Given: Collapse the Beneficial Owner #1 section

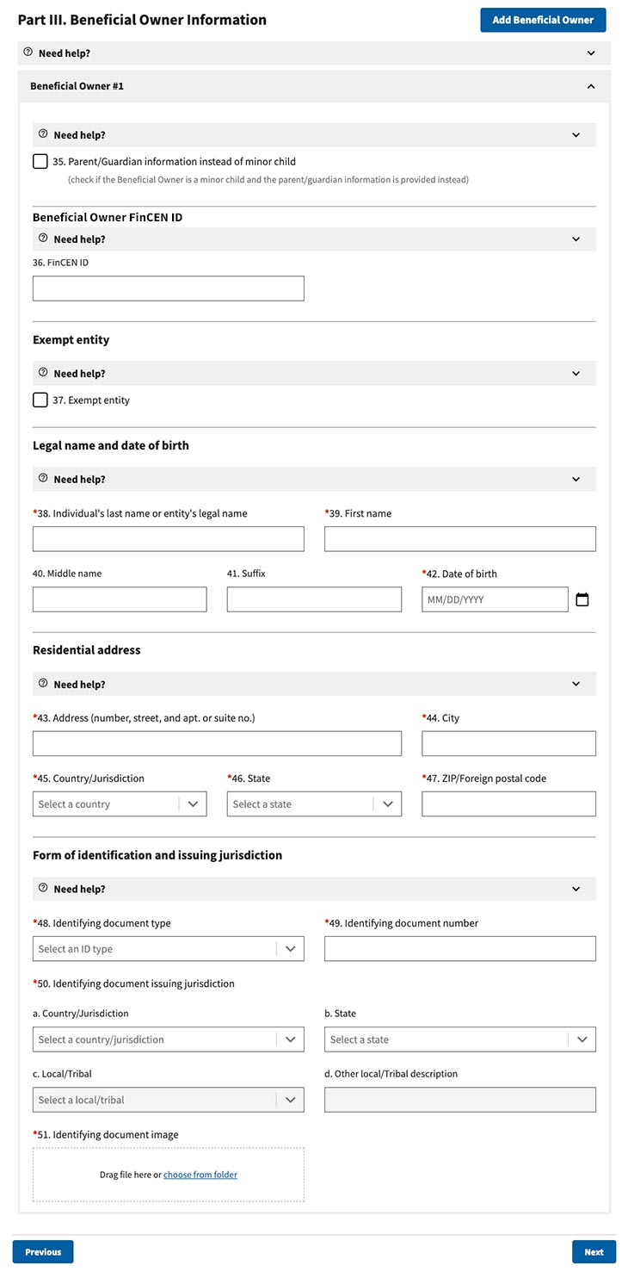Looking at the screenshot, I should 590,86.
